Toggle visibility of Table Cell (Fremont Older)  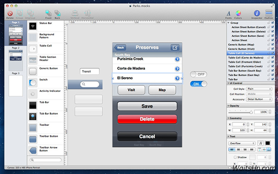273,62
